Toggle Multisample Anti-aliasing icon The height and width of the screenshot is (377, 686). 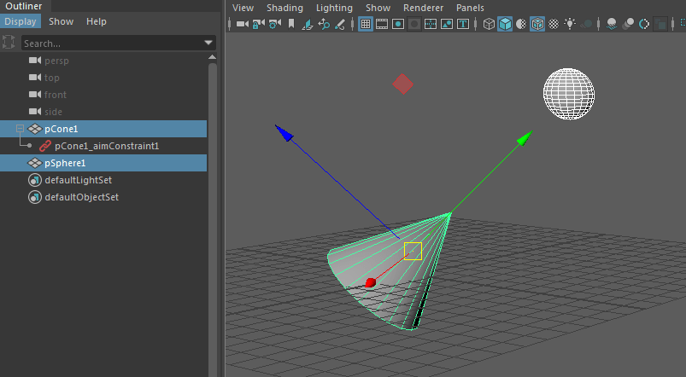[644, 24]
